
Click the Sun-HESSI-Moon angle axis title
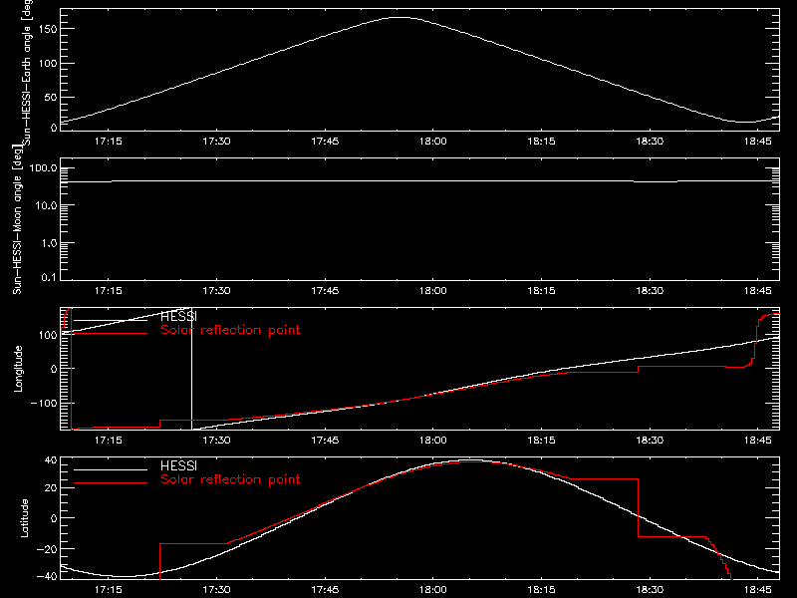pyautogui.click(x=17, y=219)
